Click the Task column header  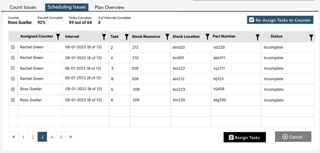[114, 37]
